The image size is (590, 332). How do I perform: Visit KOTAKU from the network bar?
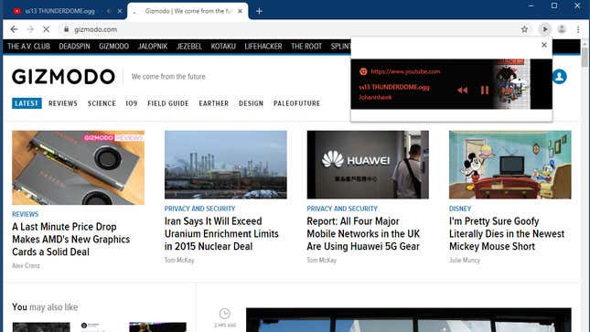(223, 47)
